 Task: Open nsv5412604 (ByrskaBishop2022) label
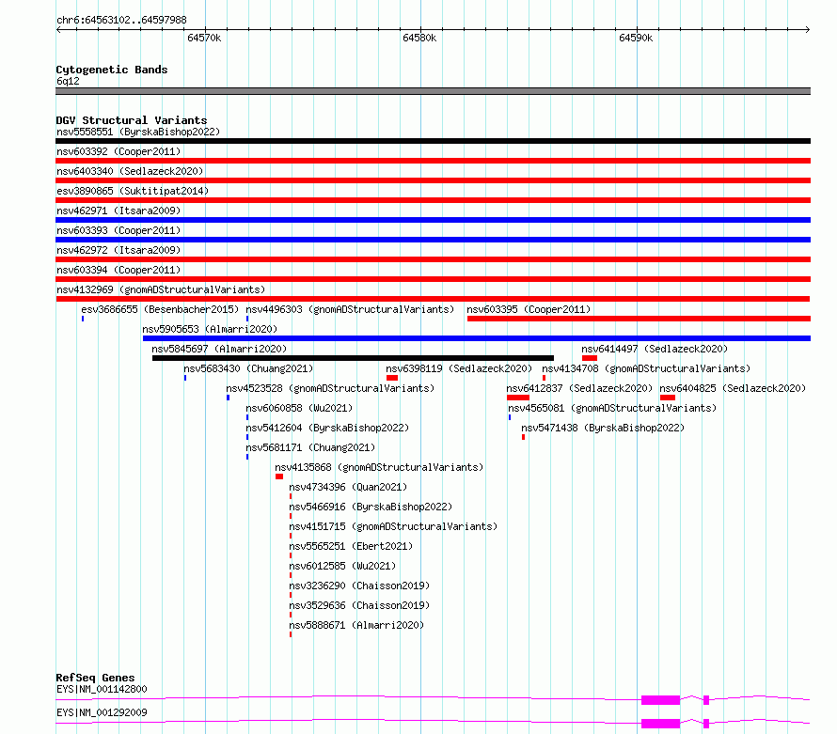click(327, 428)
